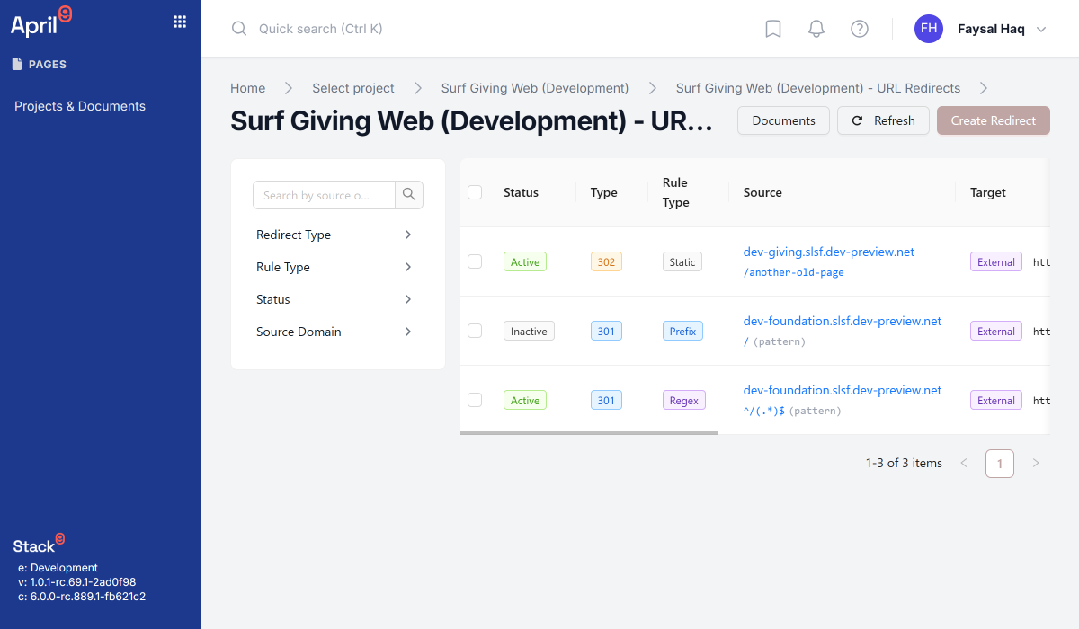
Task: Click the e: Development environment text
Action: 58,568
